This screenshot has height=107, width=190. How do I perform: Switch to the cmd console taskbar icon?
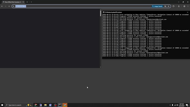60,105
